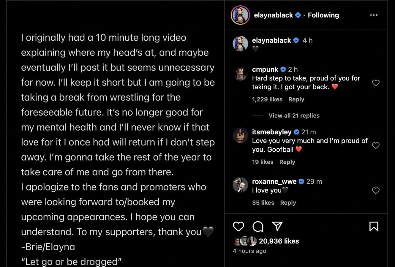395x267 pixels.
Task: Reply to cmpunk's comment
Action: 296,99
